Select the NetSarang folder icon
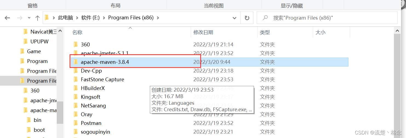This screenshot has width=406, height=138. (x=76, y=106)
